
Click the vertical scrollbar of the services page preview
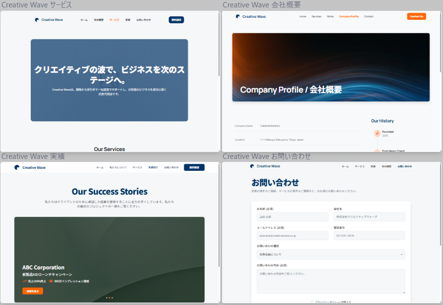pyautogui.click(x=219, y=50)
